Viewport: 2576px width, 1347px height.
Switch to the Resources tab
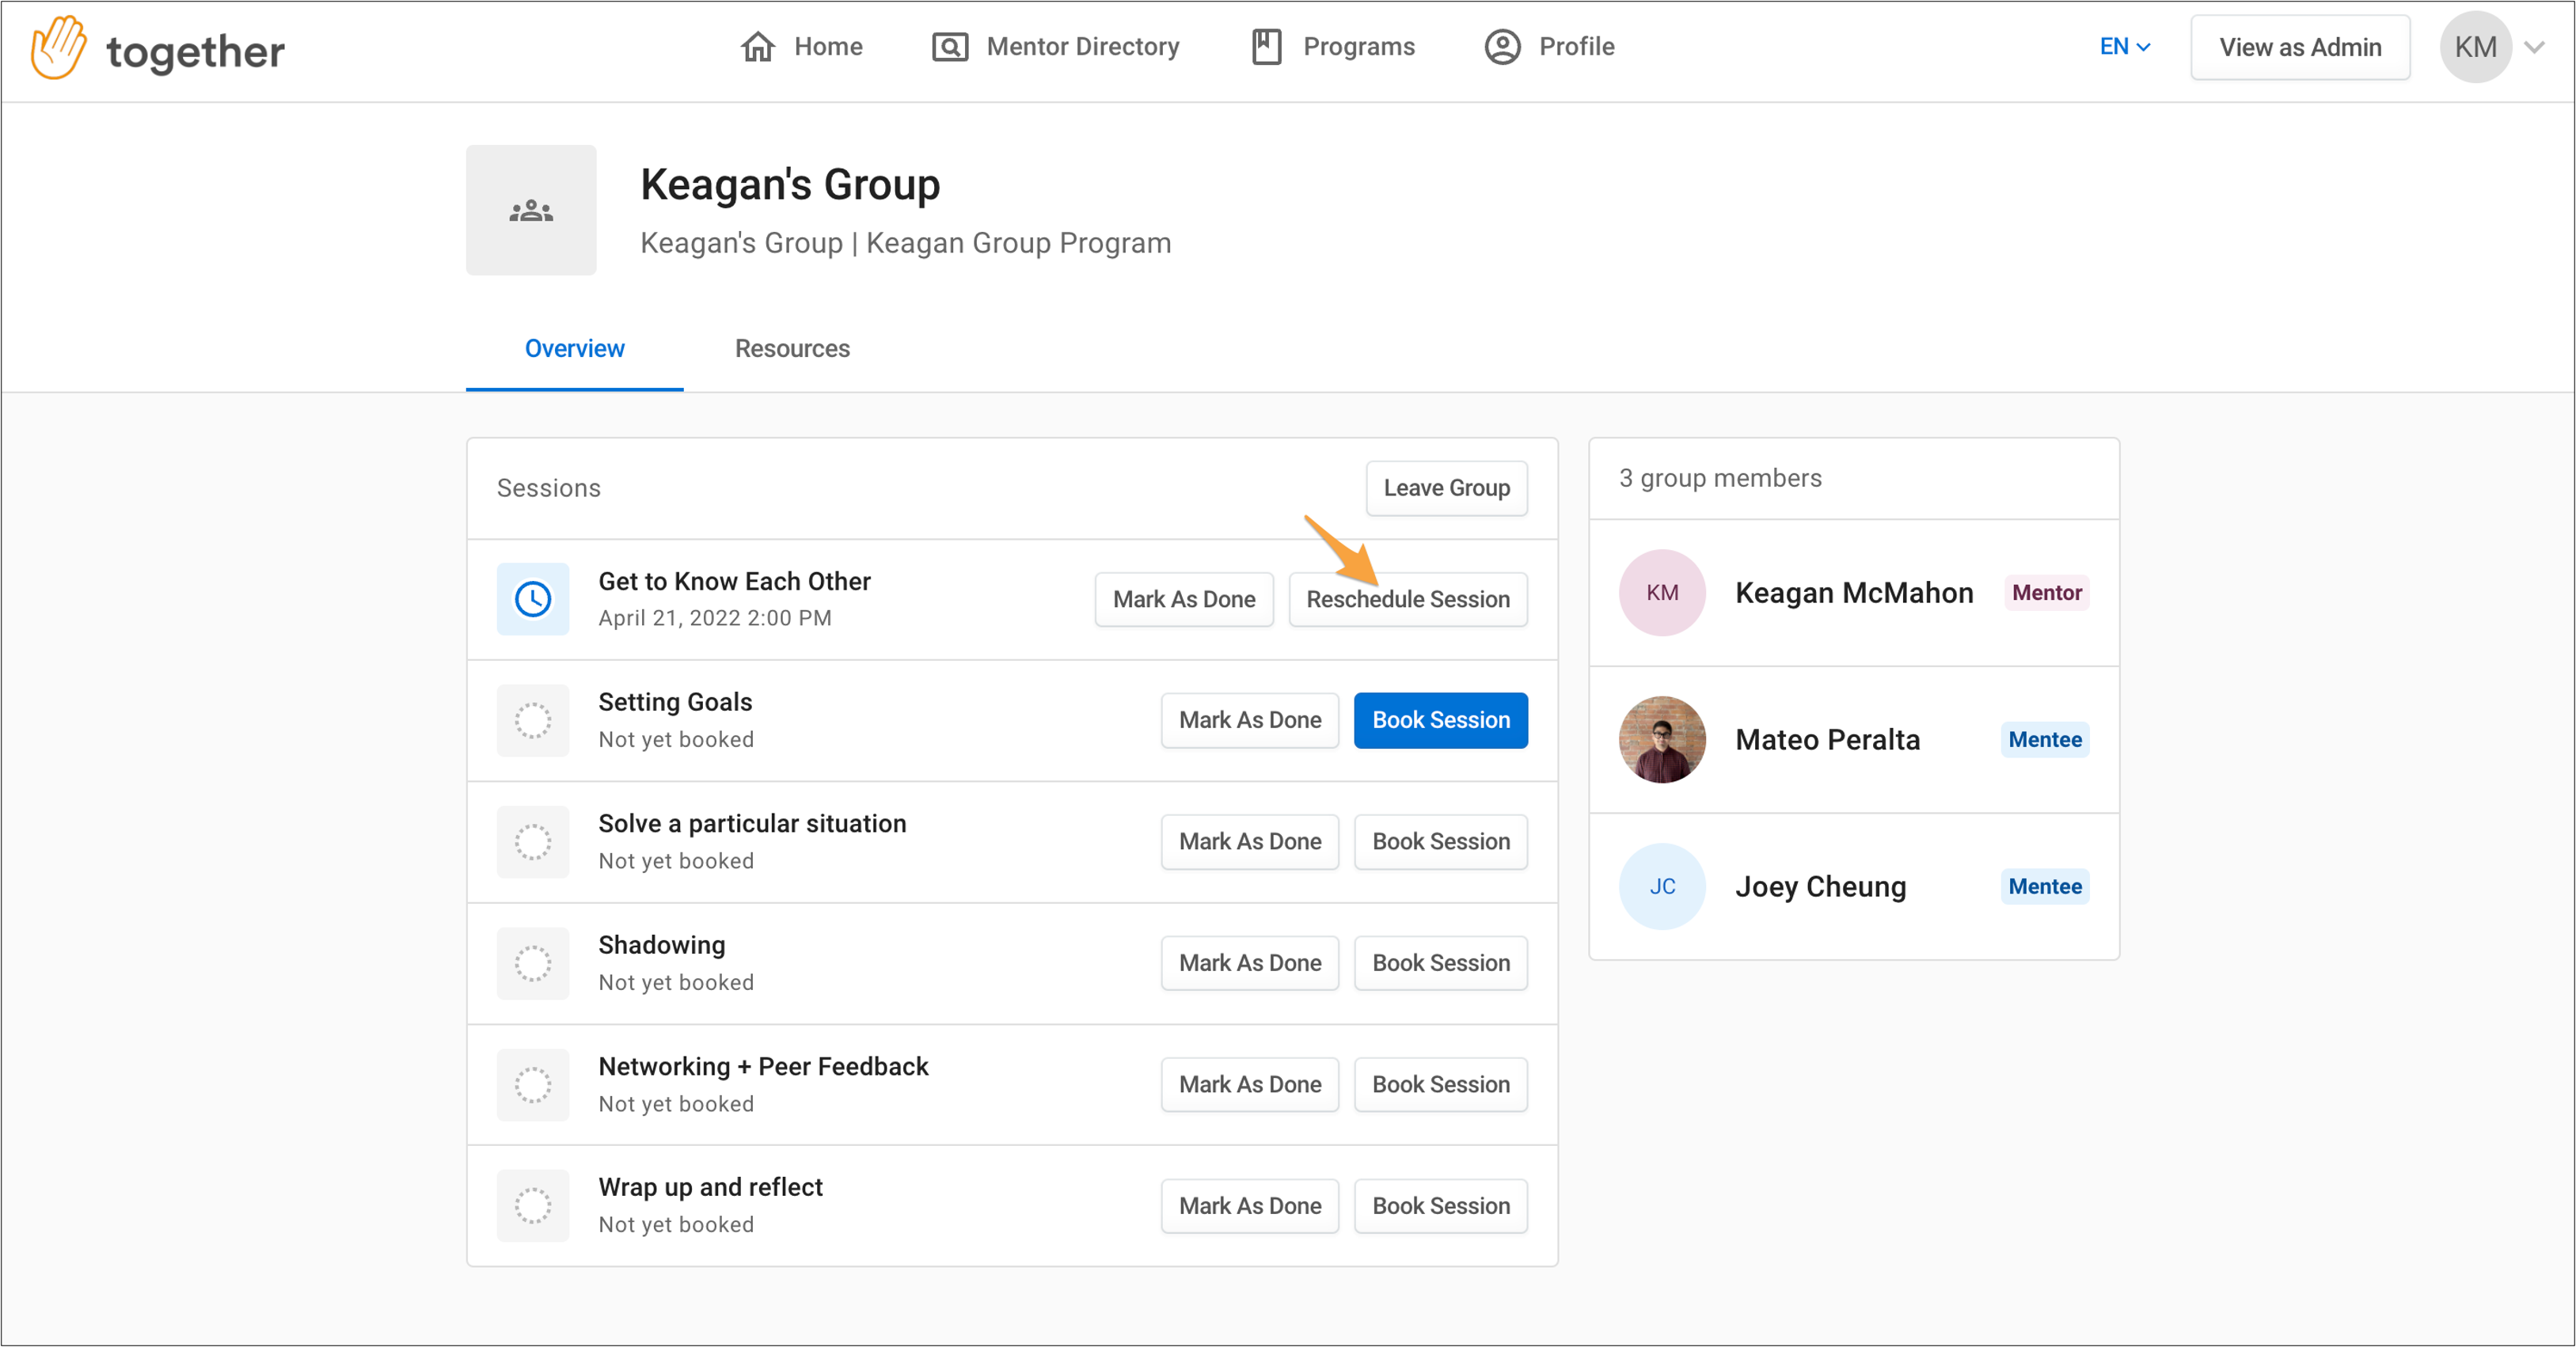click(792, 349)
